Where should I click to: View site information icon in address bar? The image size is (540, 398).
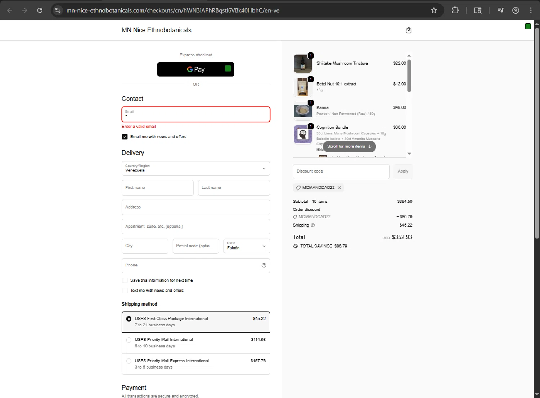point(58,10)
